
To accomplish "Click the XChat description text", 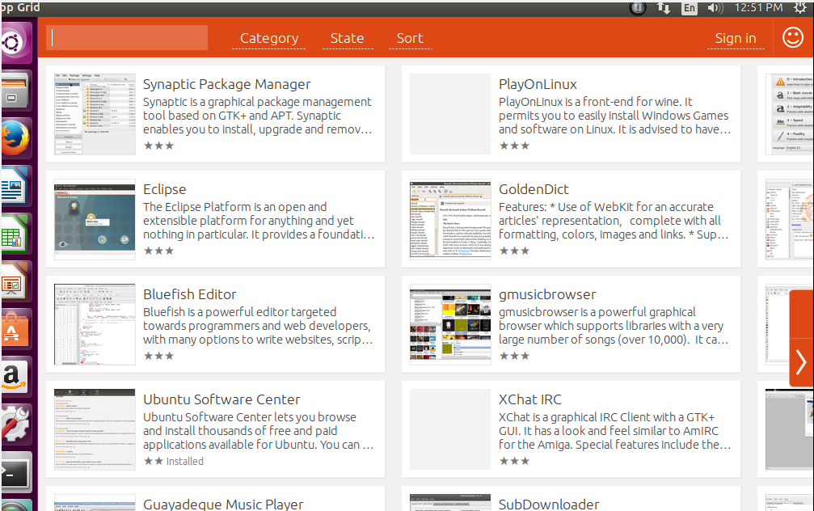I will tap(614, 430).
